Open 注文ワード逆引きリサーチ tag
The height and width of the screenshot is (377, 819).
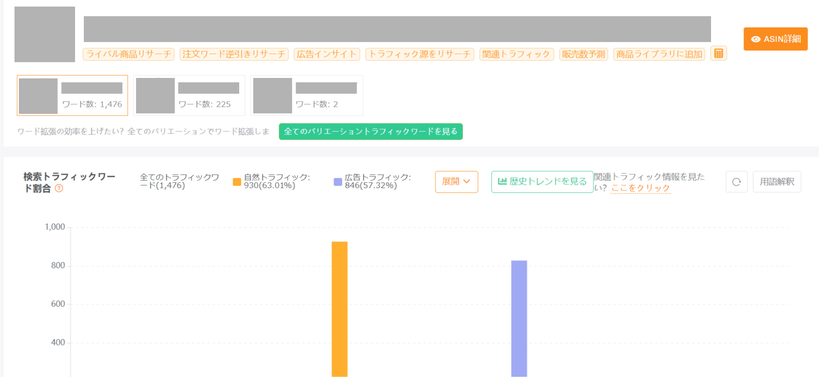pyautogui.click(x=234, y=54)
